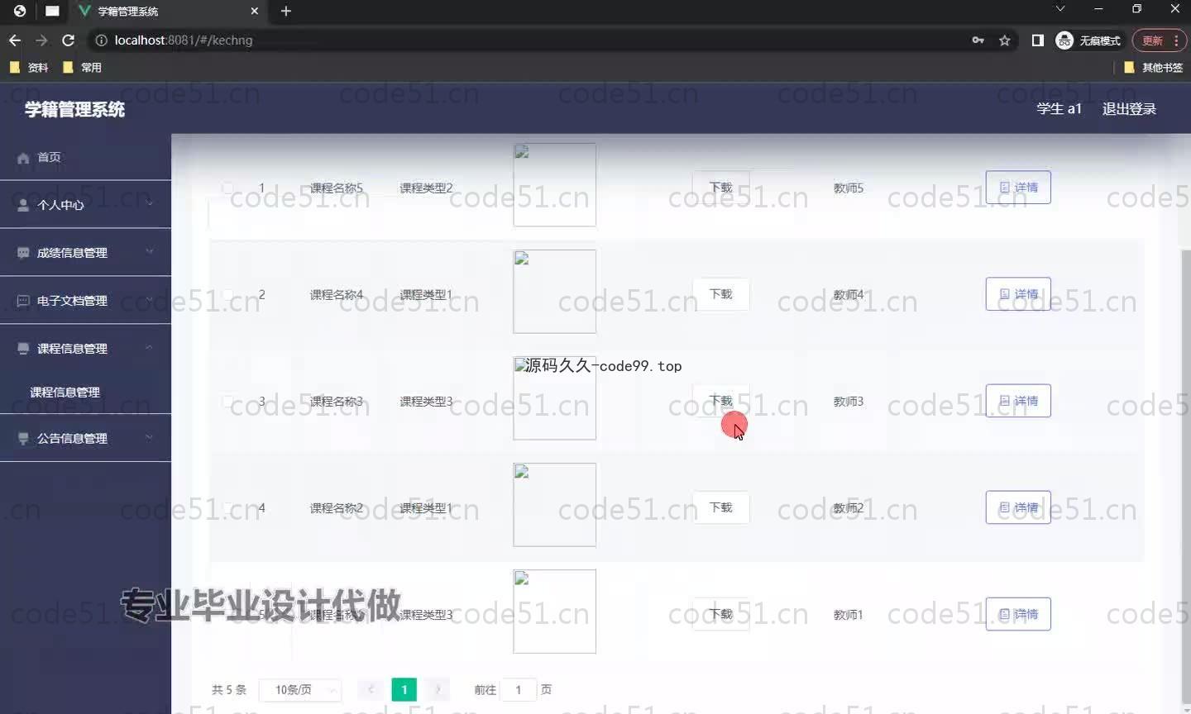The height and width of the screenshot is (714, 1191).
Task: Open the 常用 bookmark folder
Action: (82, 68)
